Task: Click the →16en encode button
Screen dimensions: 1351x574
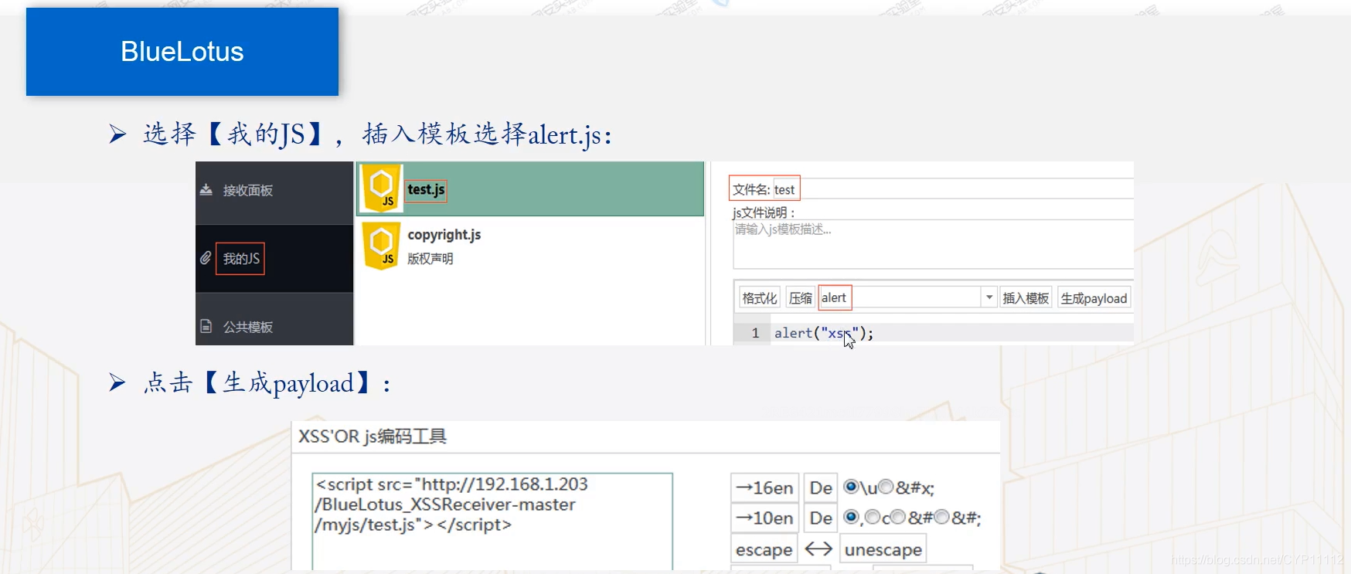Action: (764, 488)
